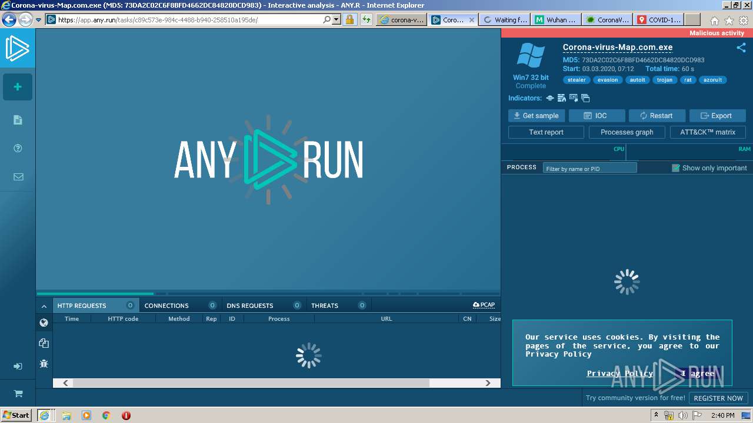Click the REGISTER NOW button
753x423 pixels.
[x=718, y=398]
